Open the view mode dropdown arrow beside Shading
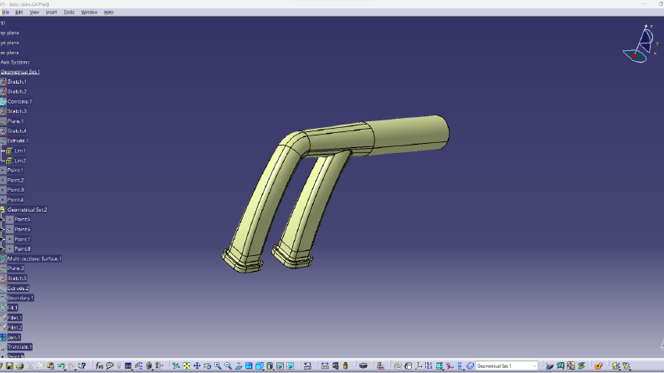The height and width of the screenshot is (373, 664). [274, 369]
